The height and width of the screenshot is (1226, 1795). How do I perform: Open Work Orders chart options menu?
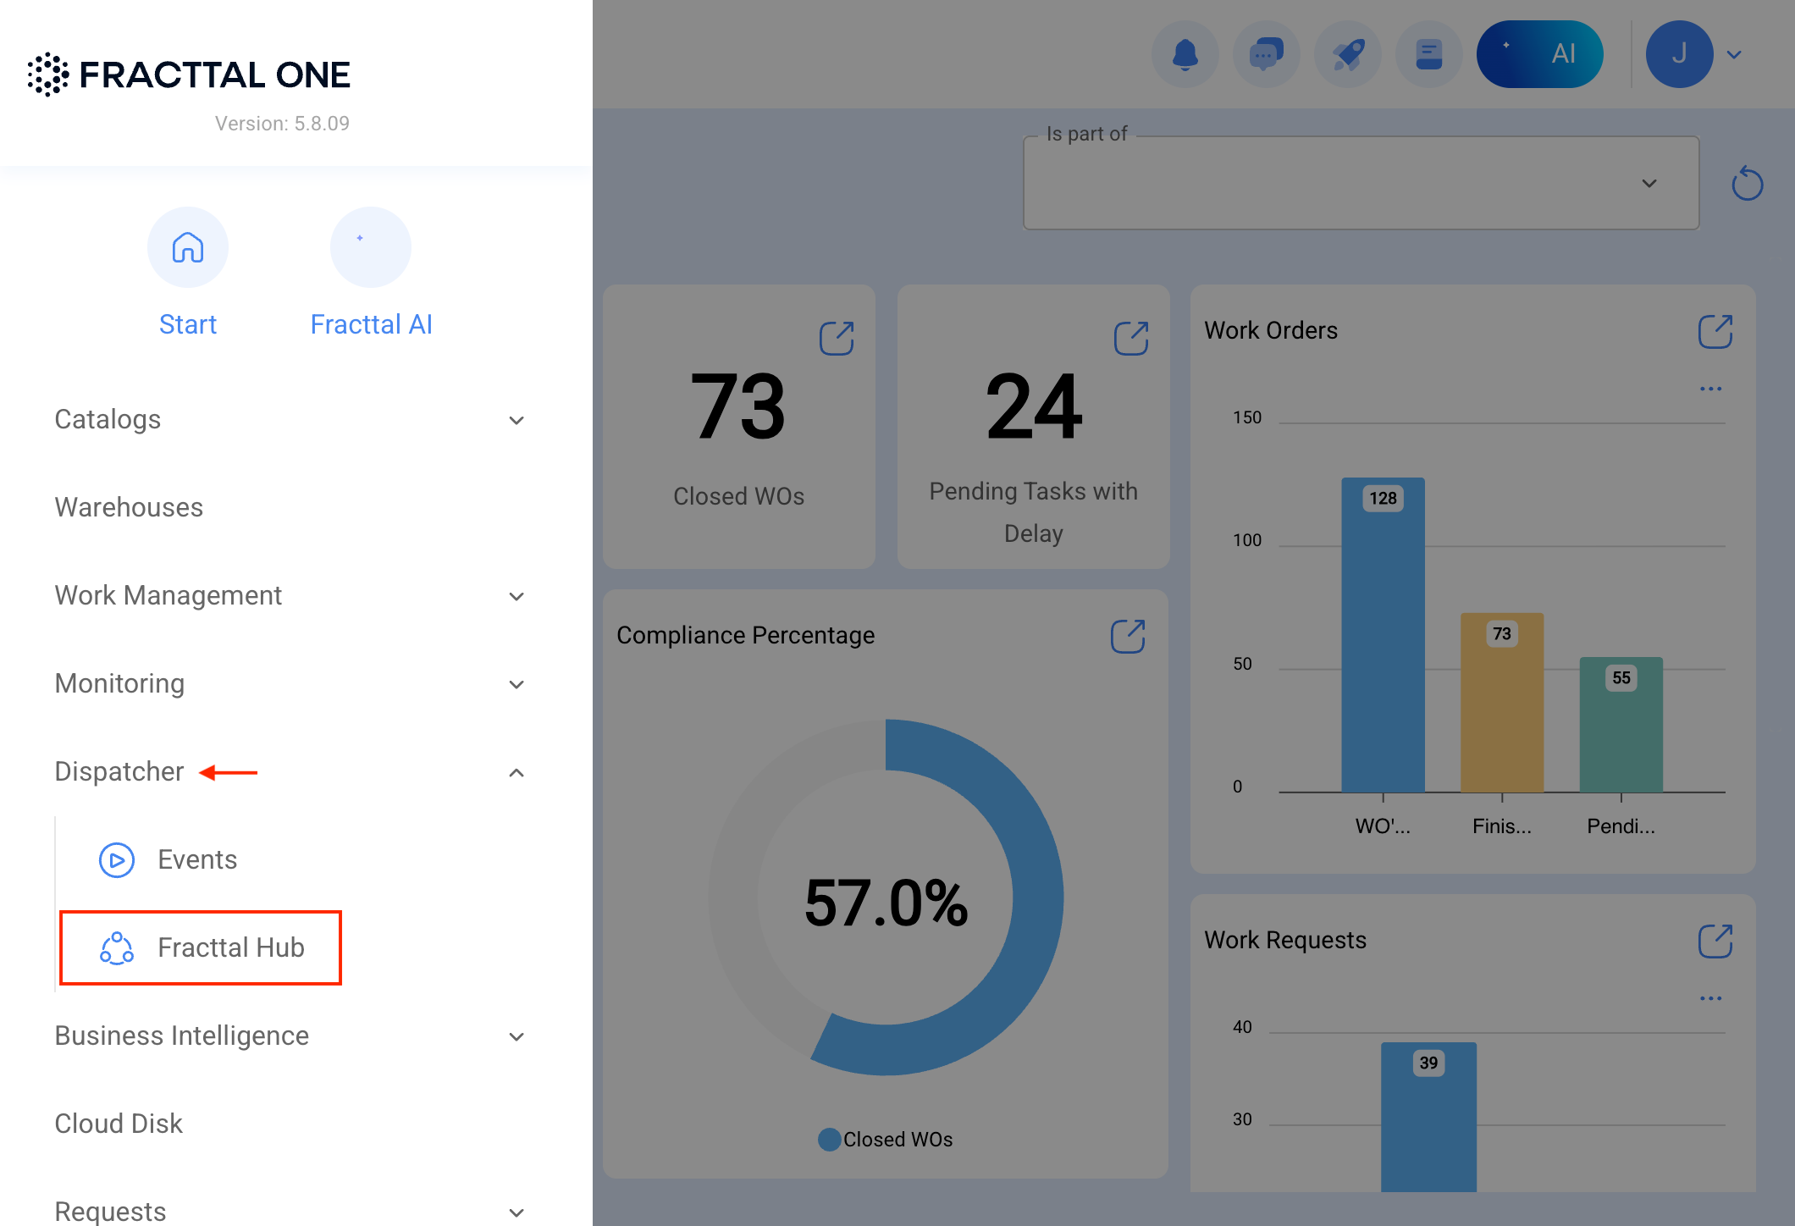click(x=1711, y=389)
